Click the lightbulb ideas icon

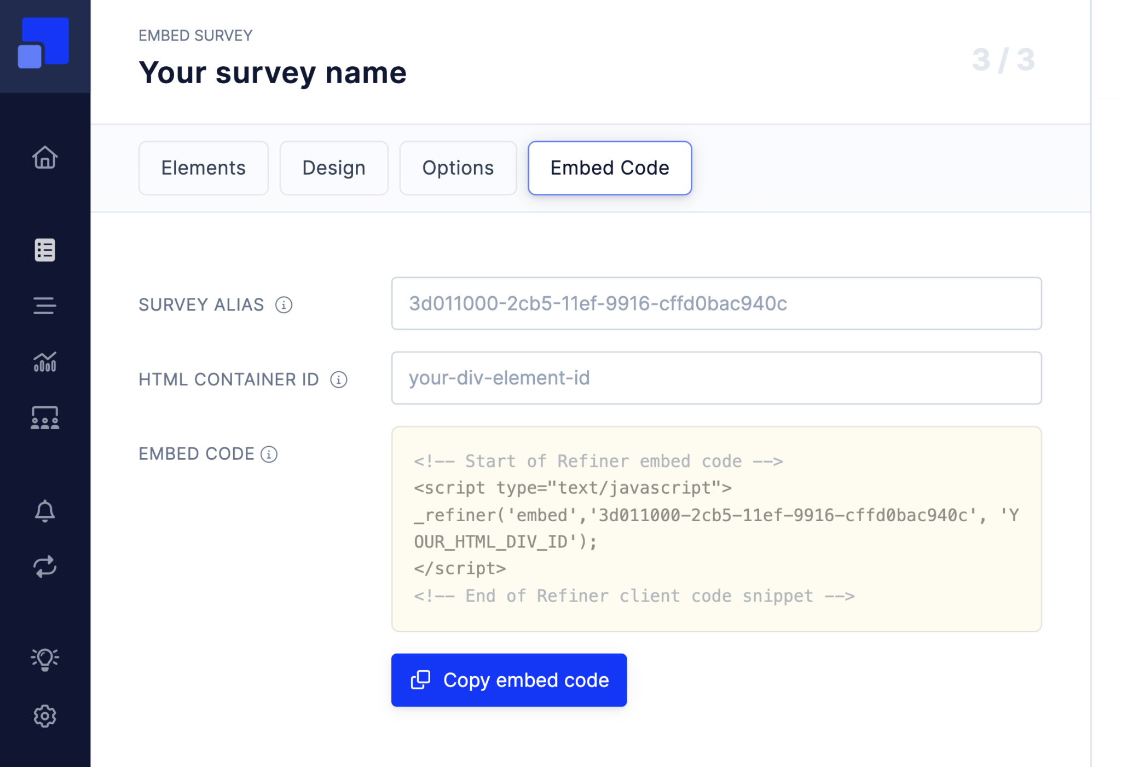(45, 659)
